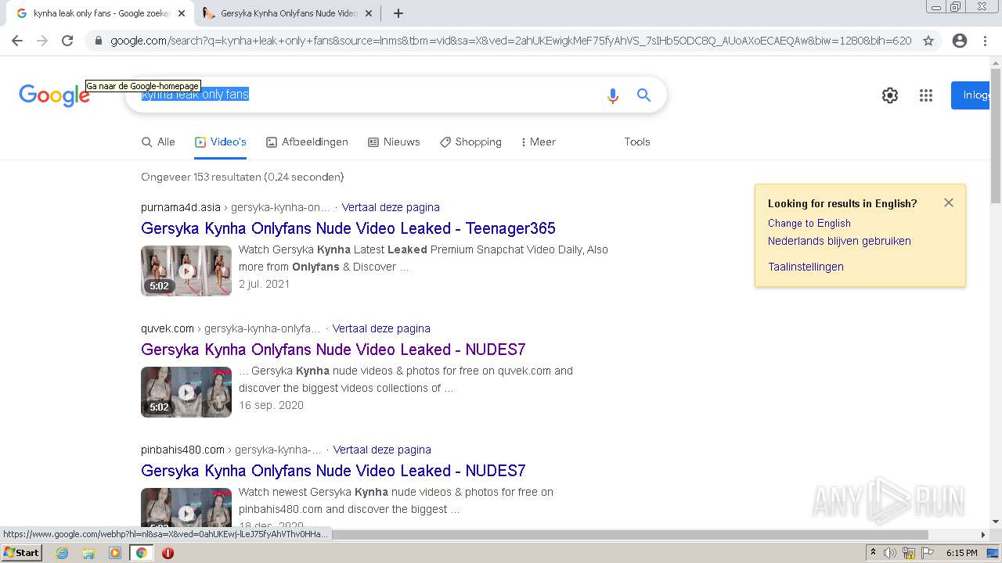Click the network tray icon
Viewport: 1002px width, 563px height.
[x=909, y=553]
